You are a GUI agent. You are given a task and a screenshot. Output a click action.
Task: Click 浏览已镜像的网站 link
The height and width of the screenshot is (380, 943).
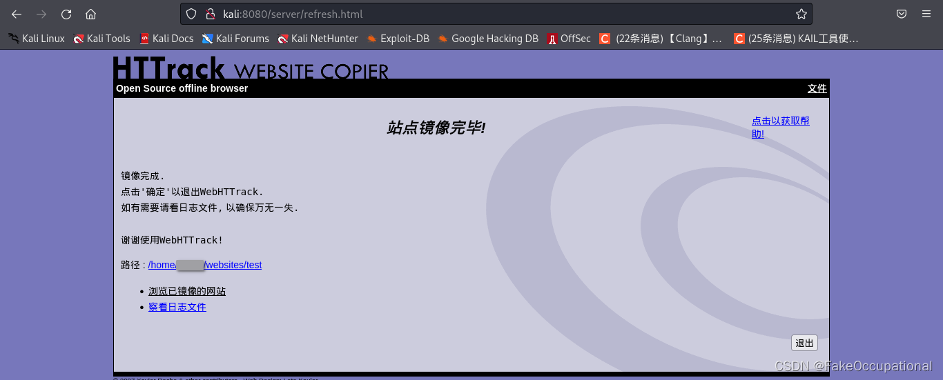click(x=187, y=291)
